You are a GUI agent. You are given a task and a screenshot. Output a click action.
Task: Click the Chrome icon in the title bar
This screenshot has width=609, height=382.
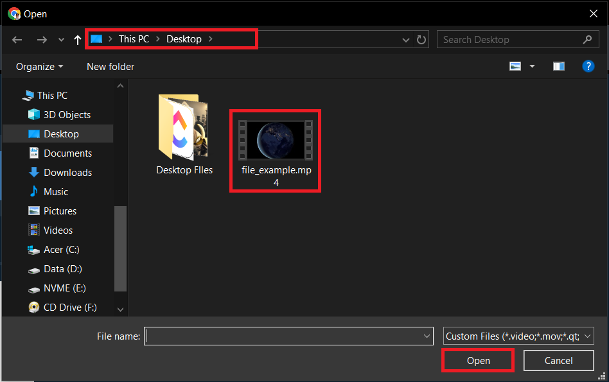(x=13, y=13)
